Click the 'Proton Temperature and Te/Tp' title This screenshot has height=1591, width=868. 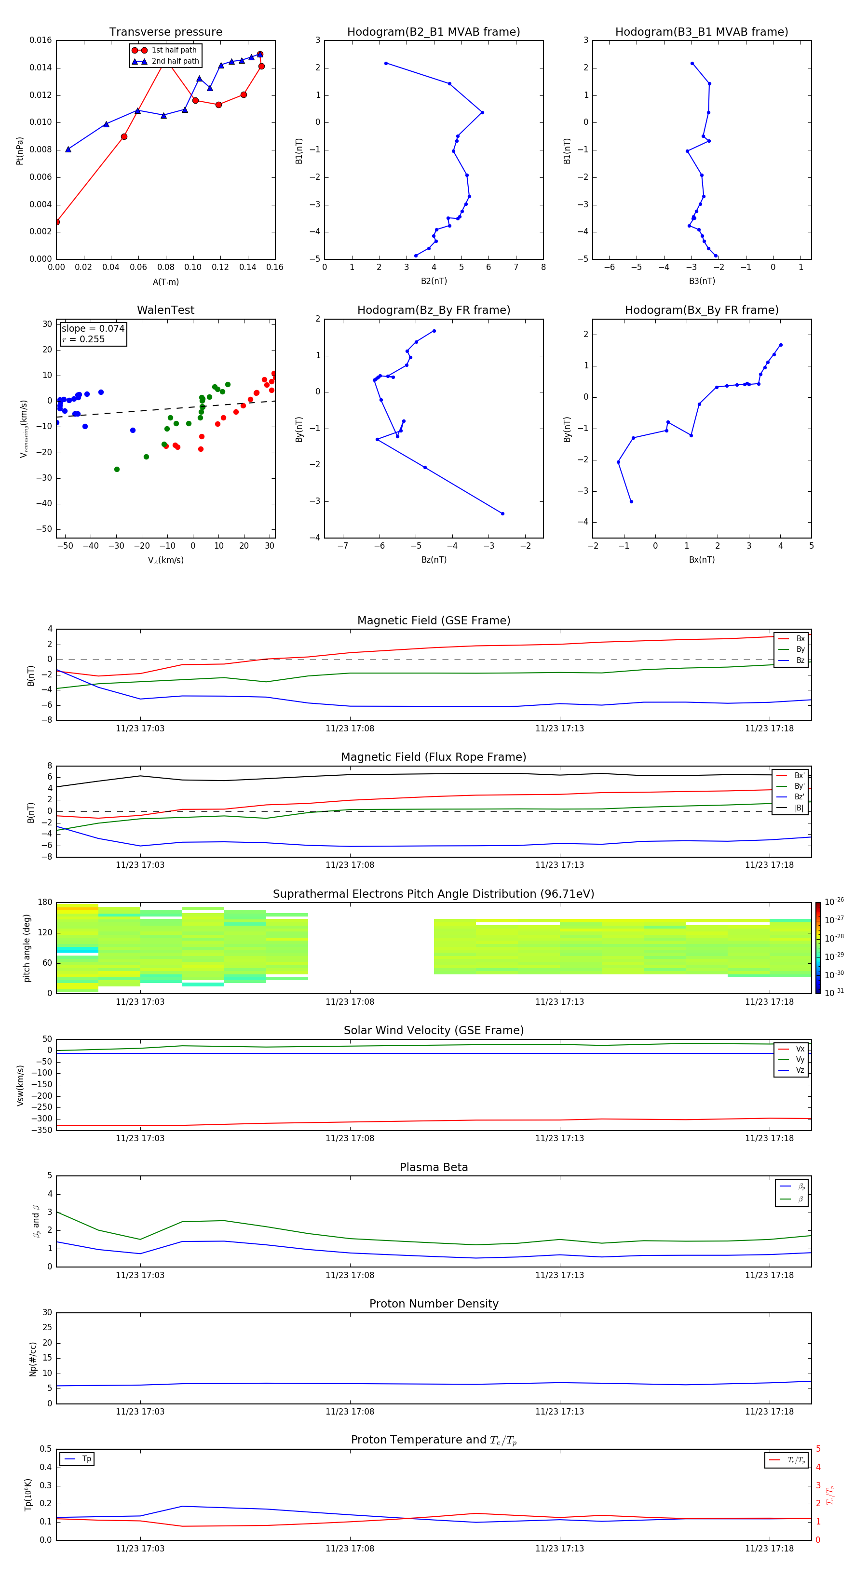(434, 1440)
